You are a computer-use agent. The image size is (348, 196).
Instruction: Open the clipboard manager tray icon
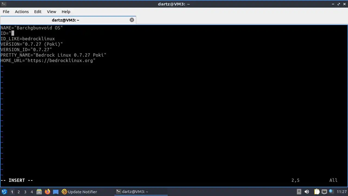coord(317,192)
